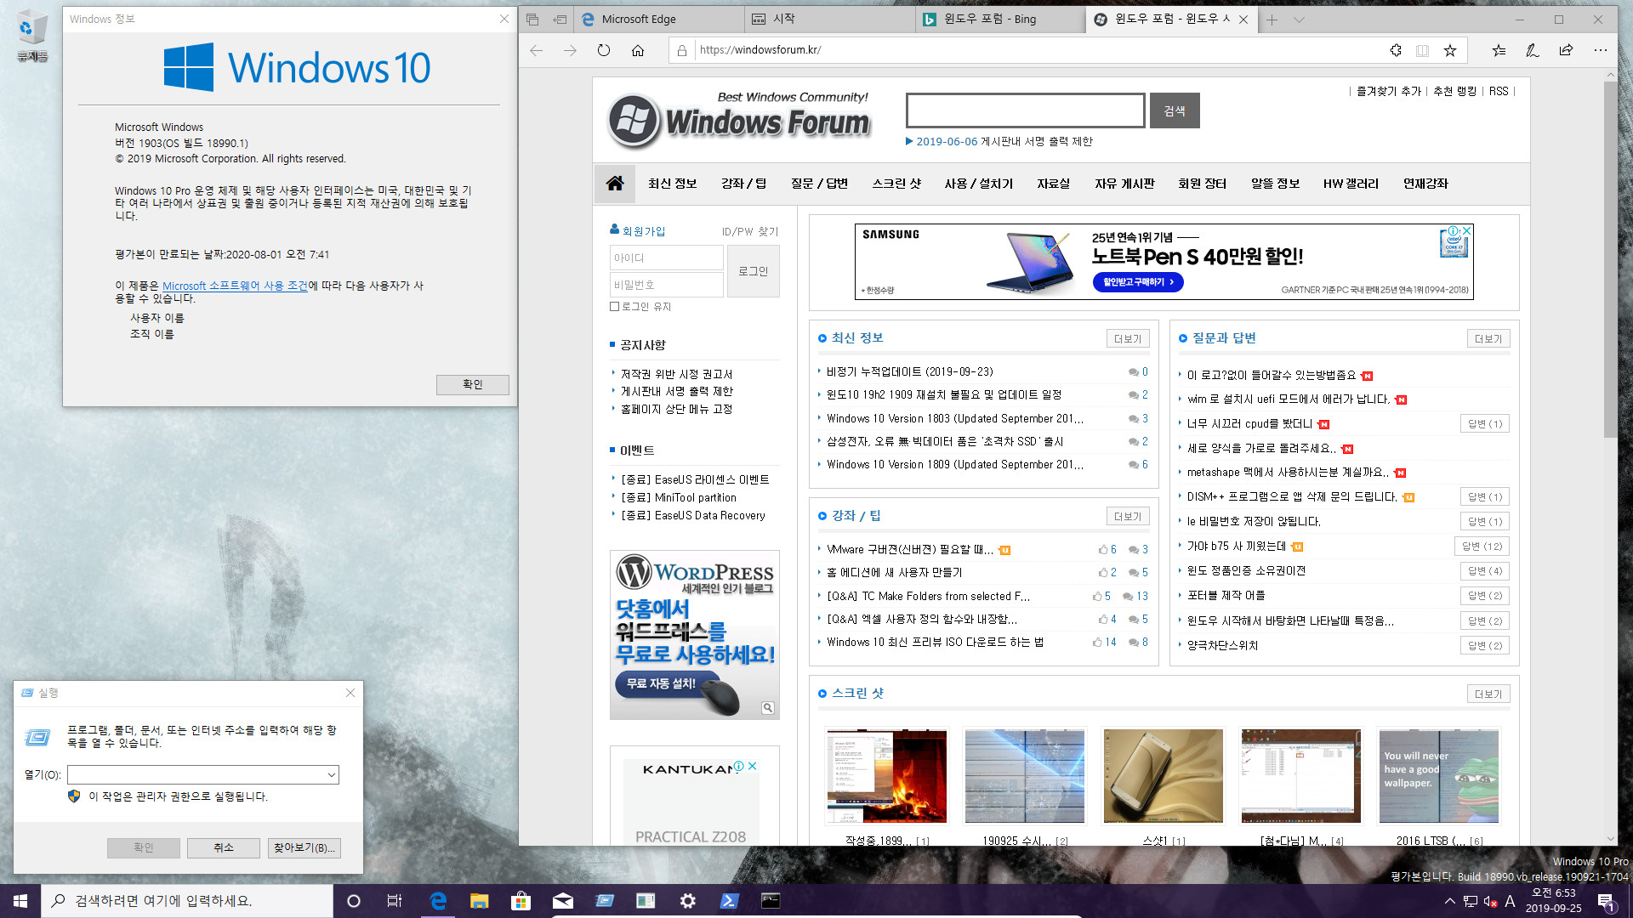
Task: Open the 스크린 샷 menu item
Action: [x=896, y=184]
